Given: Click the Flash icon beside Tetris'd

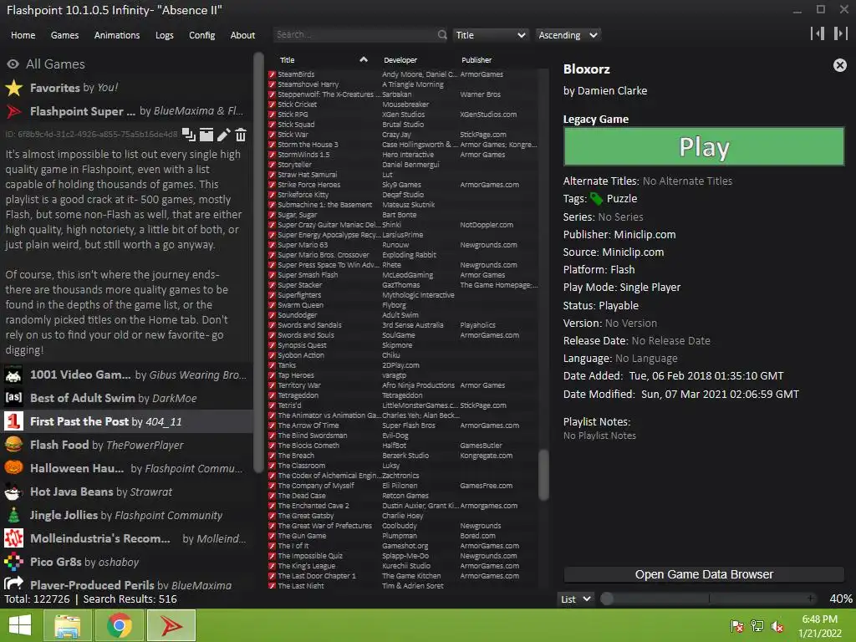Looking at the screenshot, I should (x=272, y=405).
